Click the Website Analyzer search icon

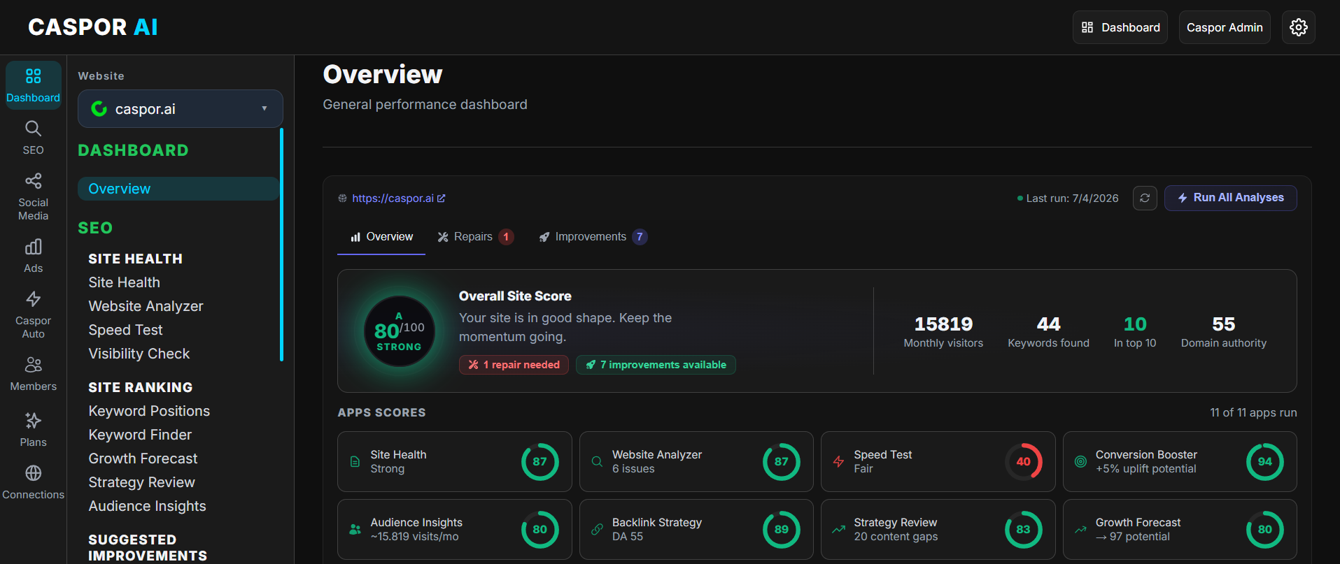tap(597, 461)
